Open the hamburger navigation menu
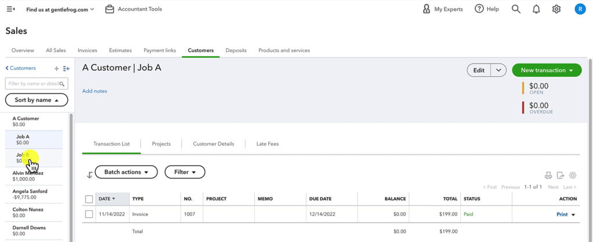Viewport: 593px width, 242px height. click(x=10, y=9)
